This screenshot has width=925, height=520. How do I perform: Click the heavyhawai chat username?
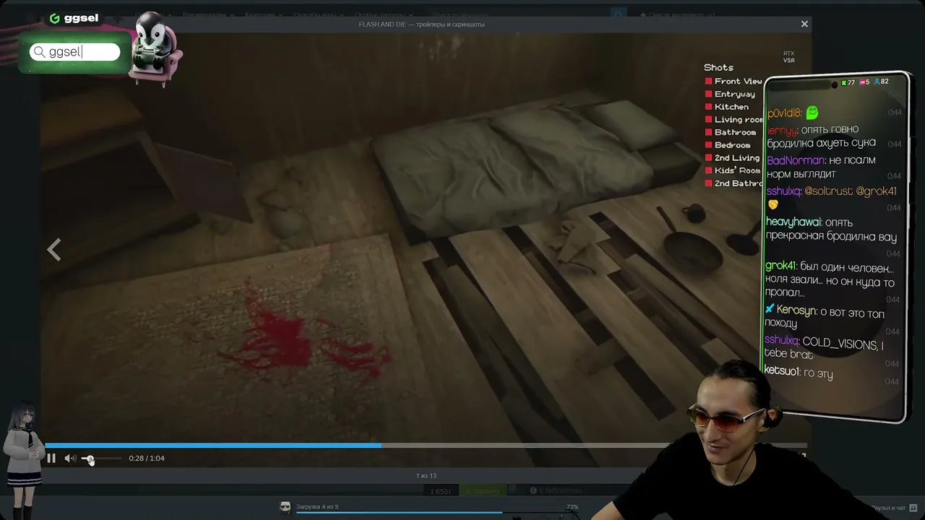tap(793, 222)
